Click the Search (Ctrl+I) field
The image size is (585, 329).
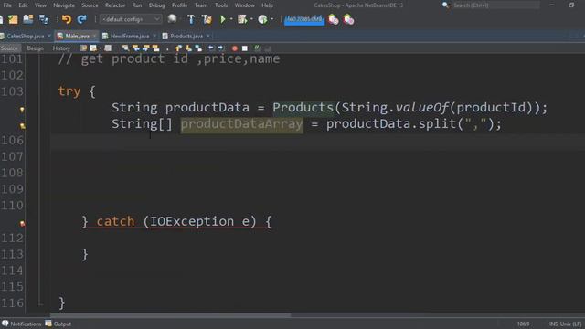(495, 5)
